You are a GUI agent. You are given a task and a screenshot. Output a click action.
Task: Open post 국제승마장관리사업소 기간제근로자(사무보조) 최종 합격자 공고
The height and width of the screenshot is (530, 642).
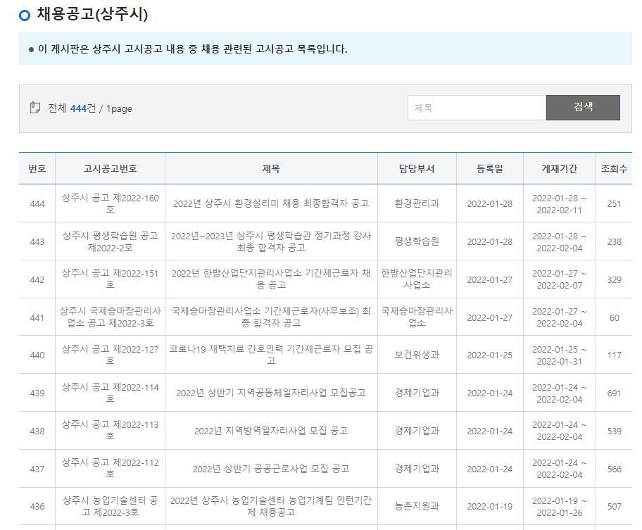pyautogui.click(x=271, y=317)
